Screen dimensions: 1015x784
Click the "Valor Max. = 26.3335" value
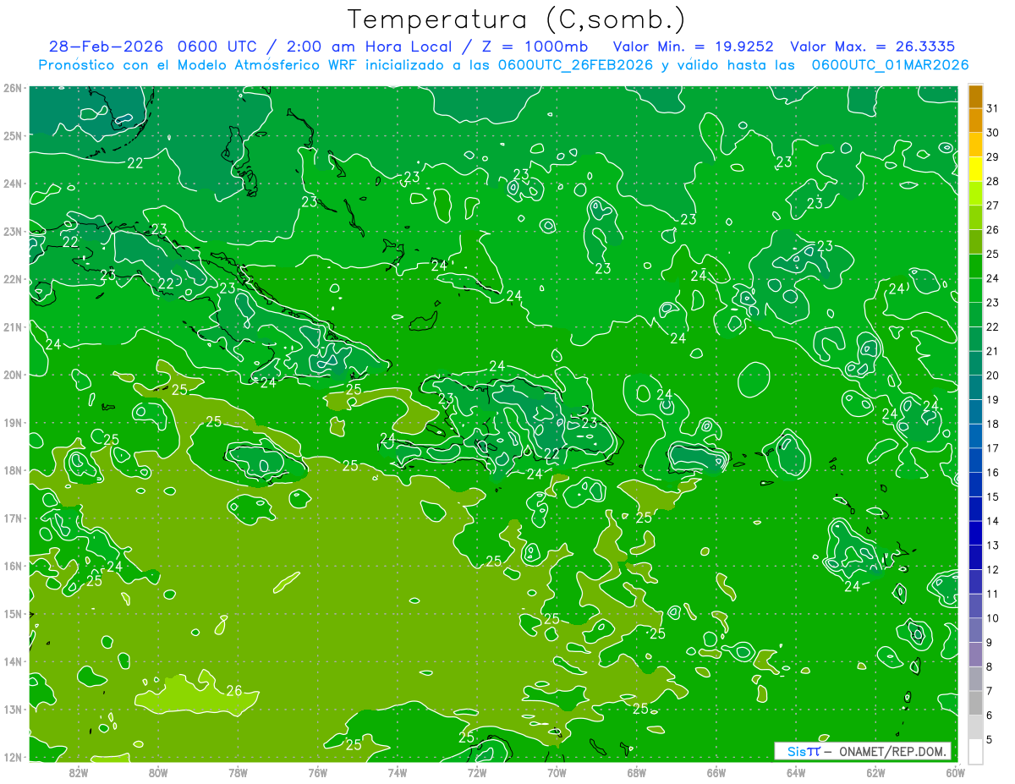click(874, 47)
